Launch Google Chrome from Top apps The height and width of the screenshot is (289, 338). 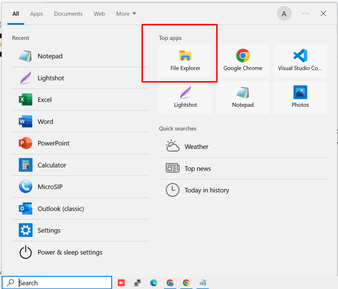click(x=243, y=61)
